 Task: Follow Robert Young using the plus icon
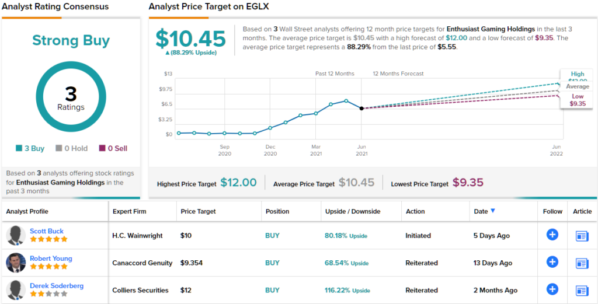coord(552,263)
